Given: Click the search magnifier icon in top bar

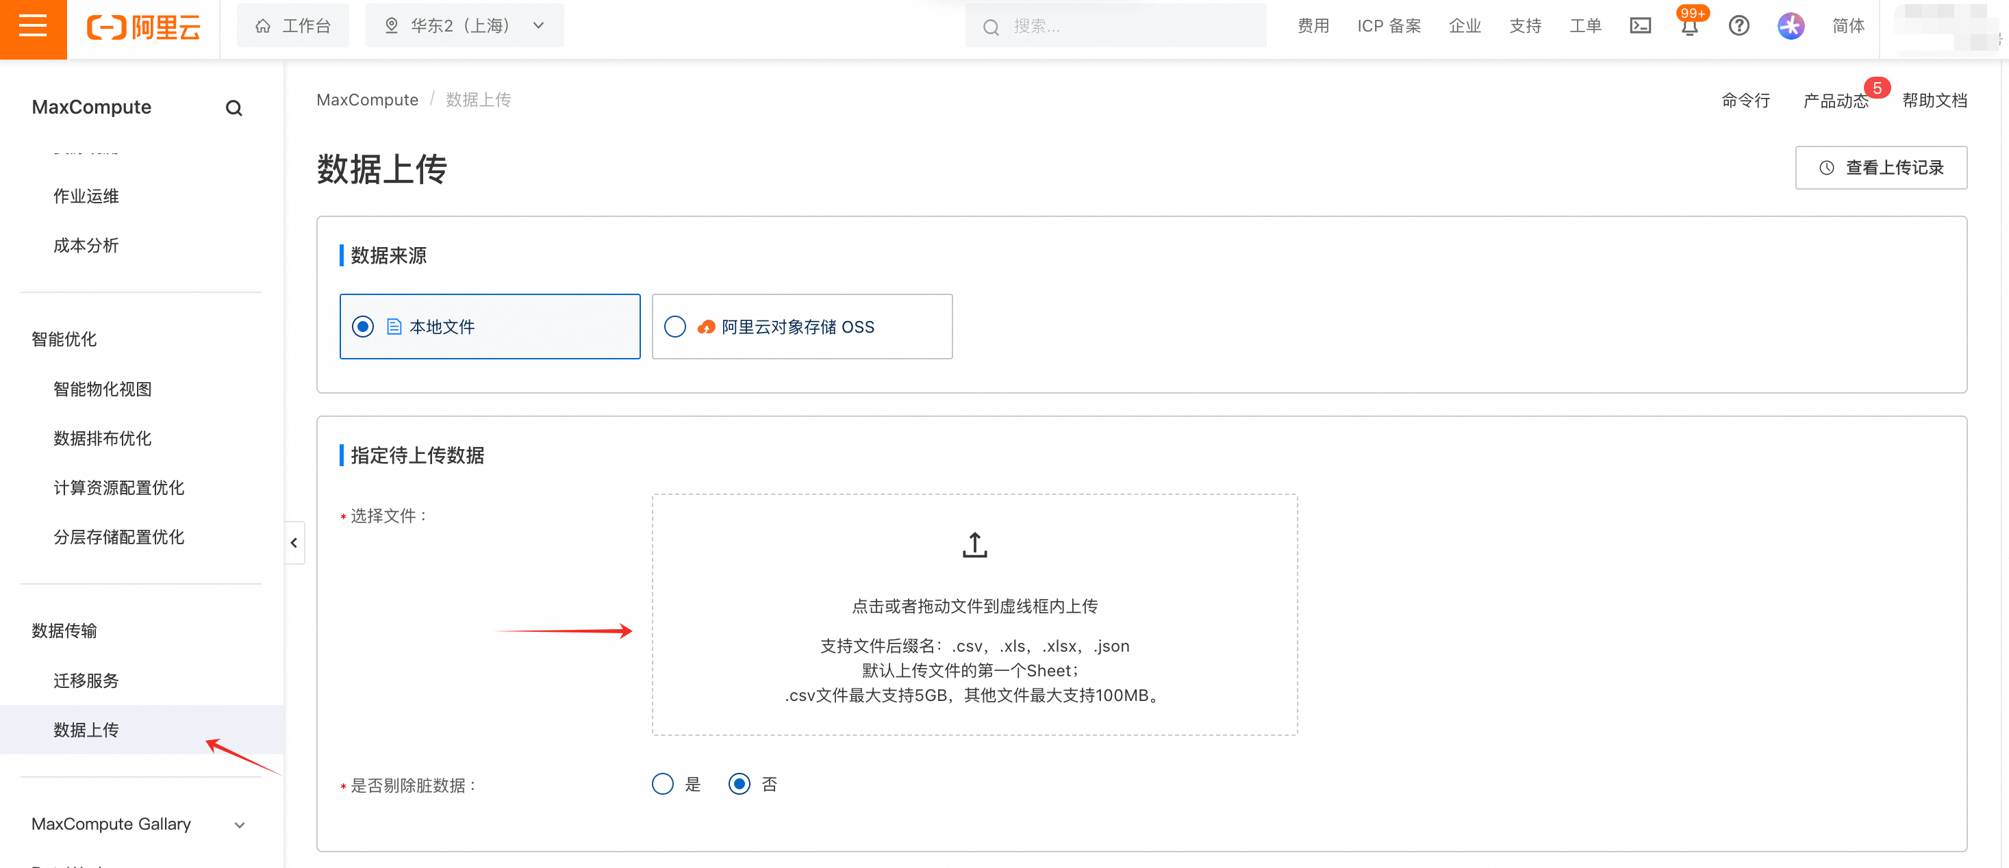Looking at the screenshot, I should tap(990, 27).
